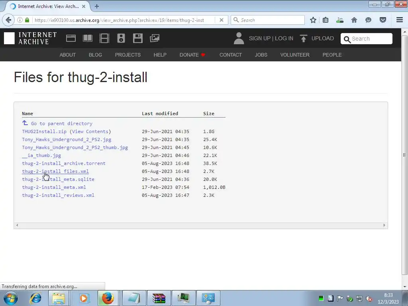This screenshot has width=408, height=306.
Task: Open Action Center flag icon in tray
Action: coord(340,298)
